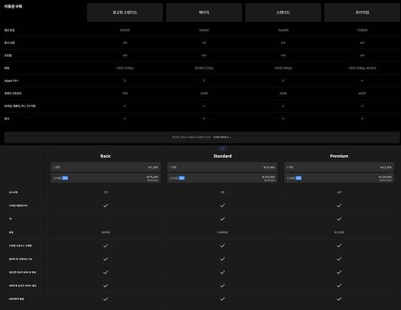Click the 콘텐츠 다운로드 row label
This screenshot has height=310, width=401.
click(x=13, y=93)
